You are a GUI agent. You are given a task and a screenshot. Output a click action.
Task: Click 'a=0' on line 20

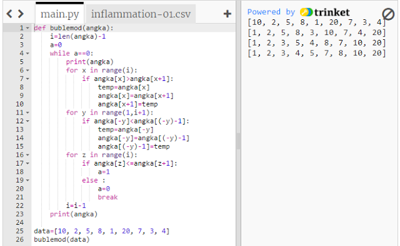(x=104, y=189)
